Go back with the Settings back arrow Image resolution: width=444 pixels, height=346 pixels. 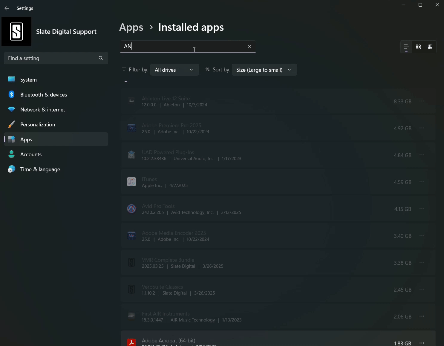7,8
